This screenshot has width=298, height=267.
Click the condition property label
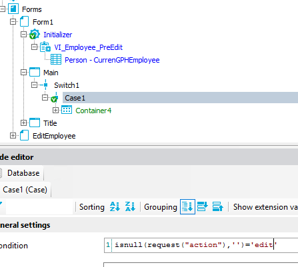click(14, 246)
